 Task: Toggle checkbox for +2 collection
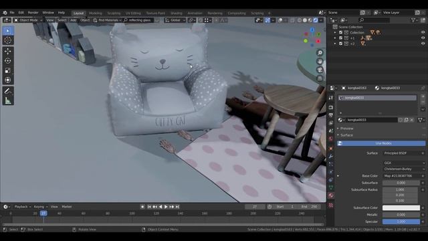[x=340, y=44]
